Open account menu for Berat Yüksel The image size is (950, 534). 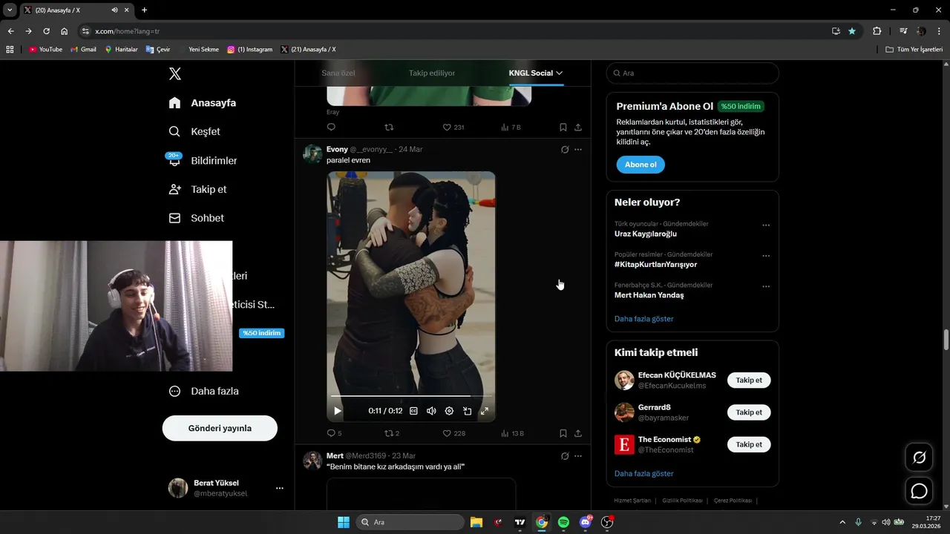tap(226, 488)
